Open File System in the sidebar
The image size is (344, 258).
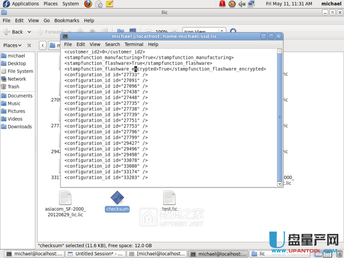20,71
